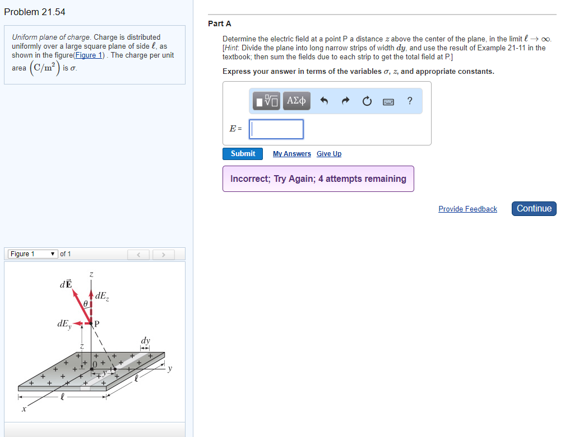Dismiss the Incorrect; Try Again notice

pyautogui.click(x=318, y=178)
